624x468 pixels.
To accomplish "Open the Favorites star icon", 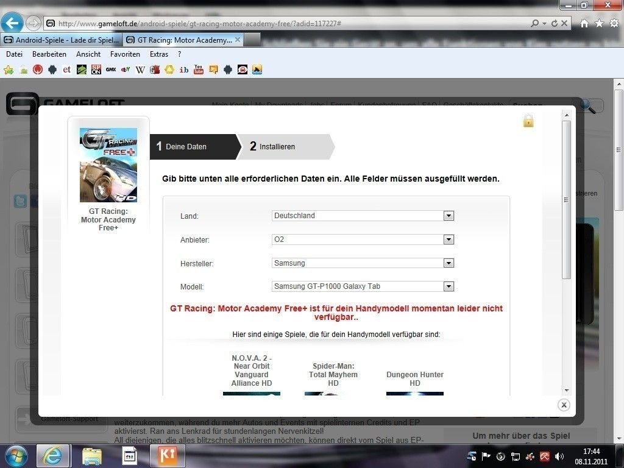I will [599, 24].
